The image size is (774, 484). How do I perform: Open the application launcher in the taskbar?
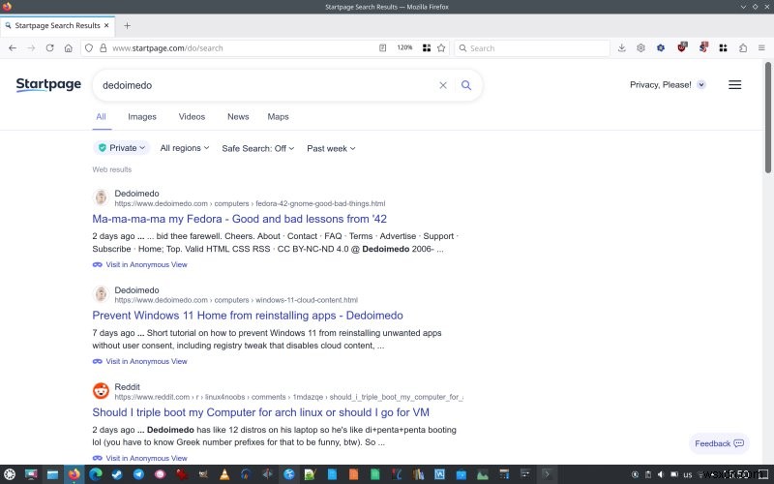pos(10,474)
